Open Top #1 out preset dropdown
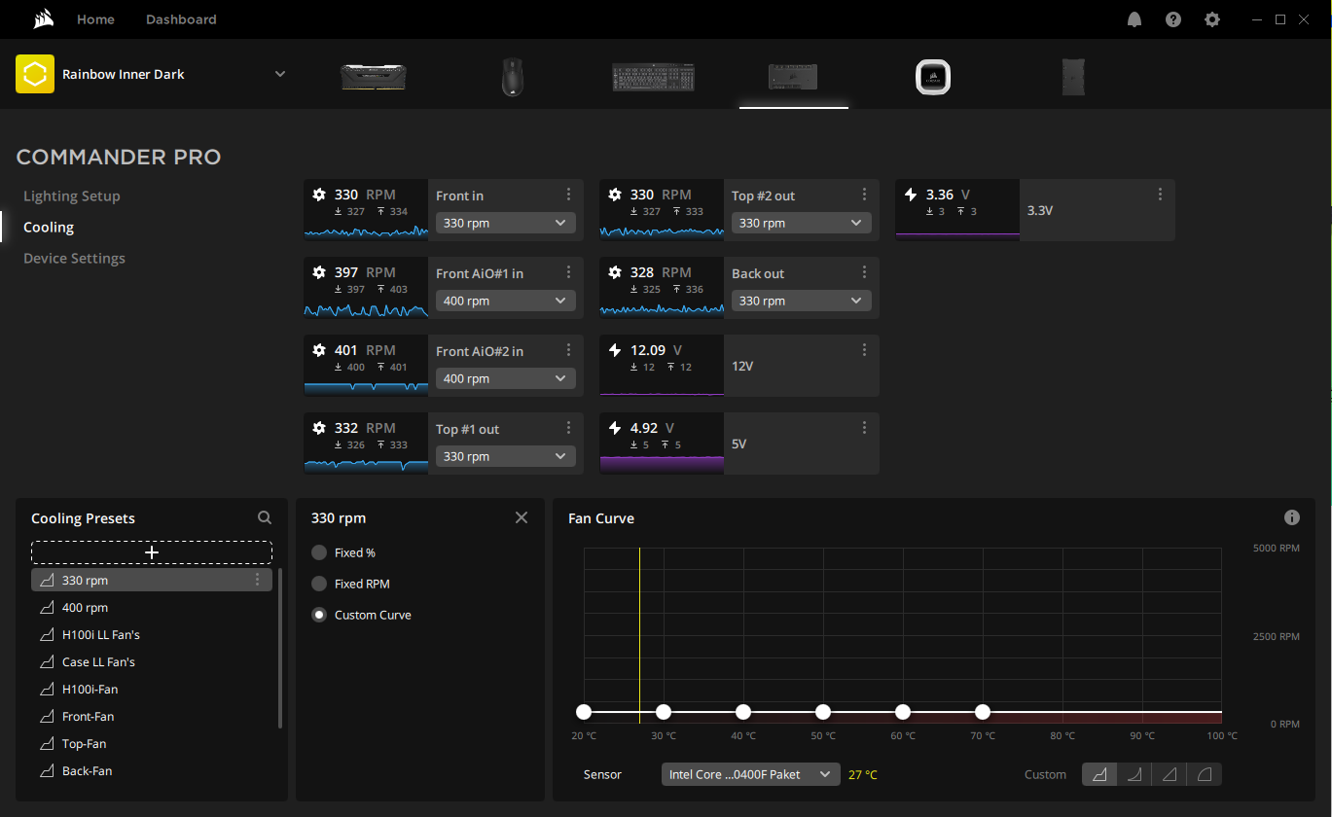Viewport: 1332px width, 817px height. [506, 456]
